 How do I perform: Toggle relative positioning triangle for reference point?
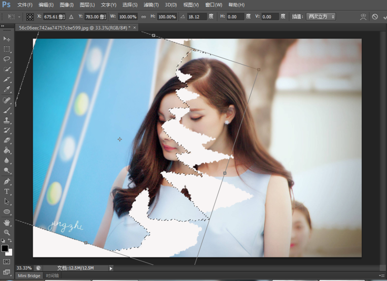(x=71, y=17)
